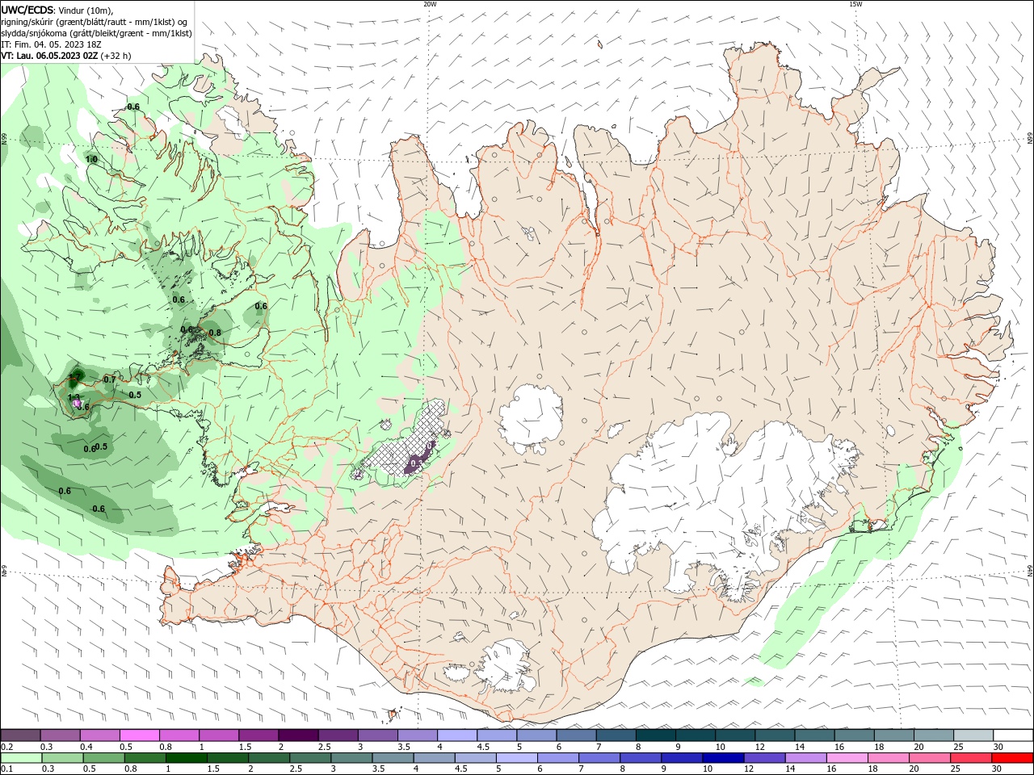Click the '15W' longitude label
The image size is (1034, 775).
point(855,4)
